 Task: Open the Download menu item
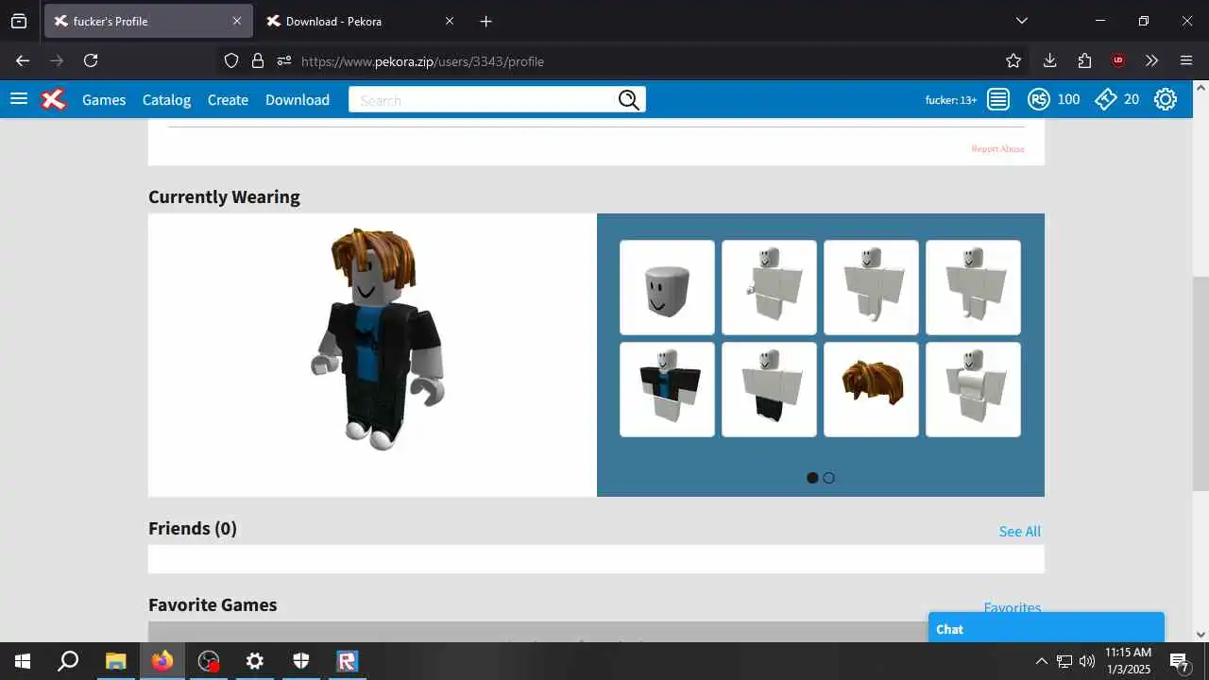point(298,99)
